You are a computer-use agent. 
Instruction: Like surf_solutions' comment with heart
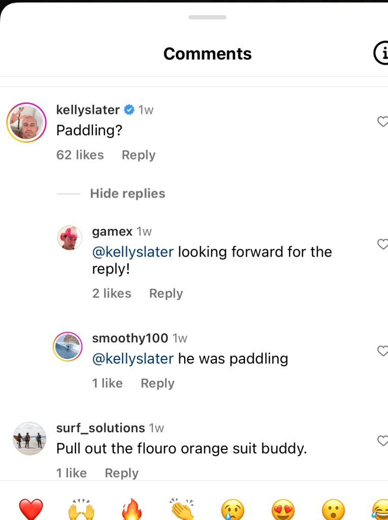click(382, 441)
